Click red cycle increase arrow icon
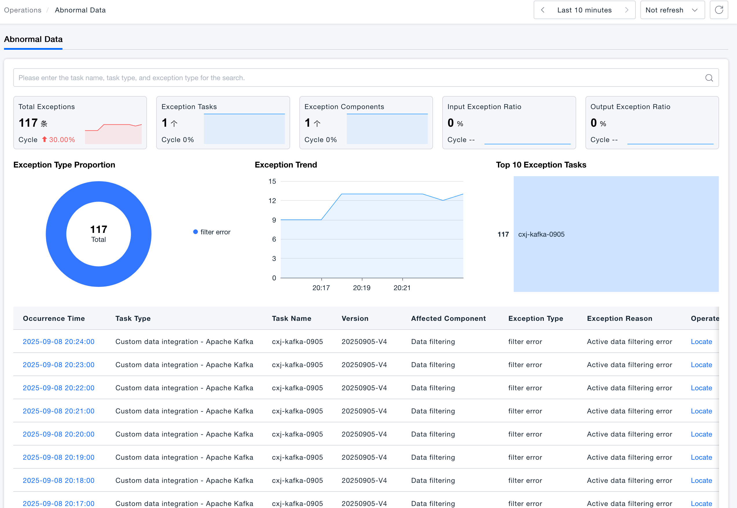This screenshot has height=508, width=737. [x=45, y=139]
